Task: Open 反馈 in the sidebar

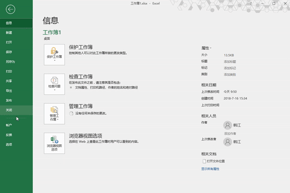Action: coord(16,135)
